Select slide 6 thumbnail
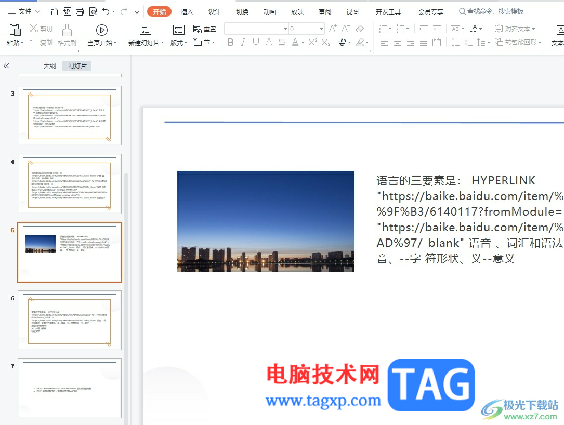 [x=70, y=321]
